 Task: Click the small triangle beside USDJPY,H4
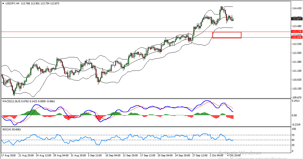[3, 4]
